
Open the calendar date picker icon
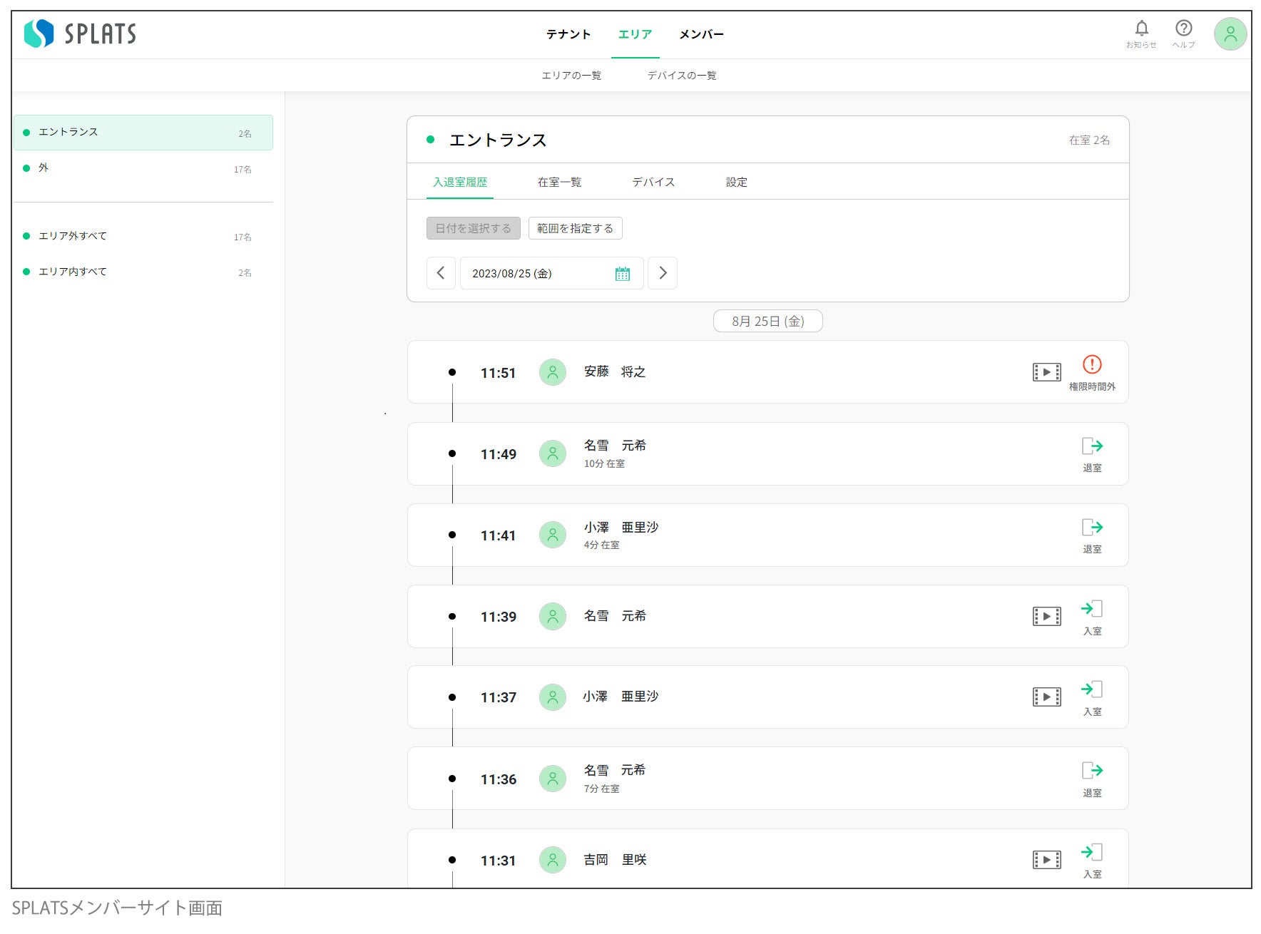pyautogui.click(x=622, y=274)
